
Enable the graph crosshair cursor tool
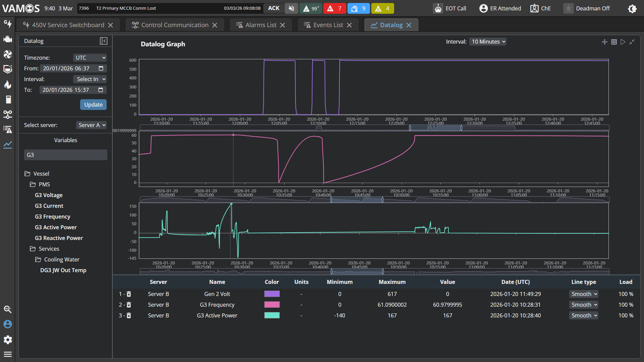coord(604,42)
